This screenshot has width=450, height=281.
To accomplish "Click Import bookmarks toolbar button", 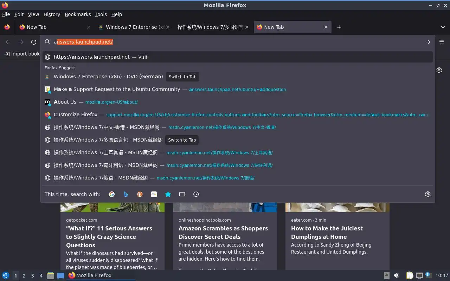I will 22,54.
